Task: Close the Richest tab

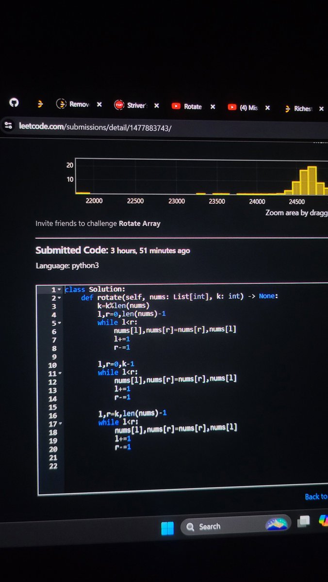Action: pyautogui.click(x=321, y=110)
